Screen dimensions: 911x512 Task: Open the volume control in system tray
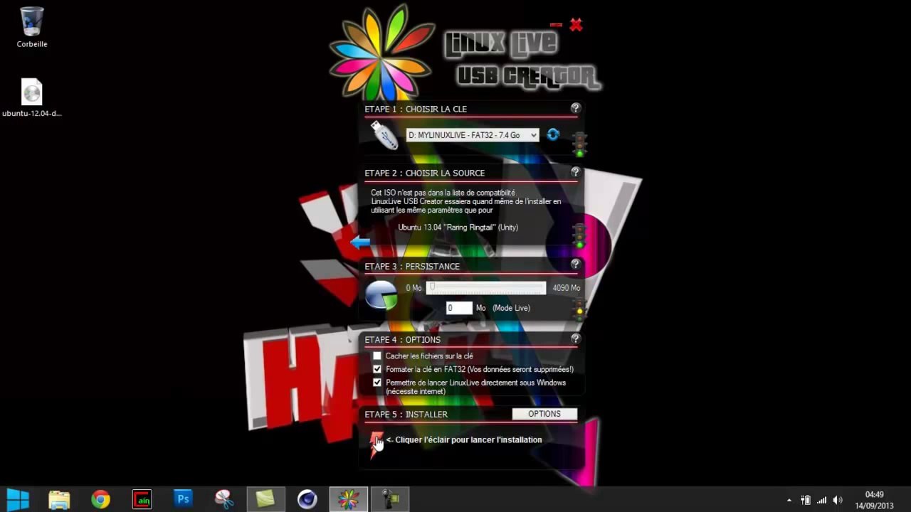(x=838, y=500)
